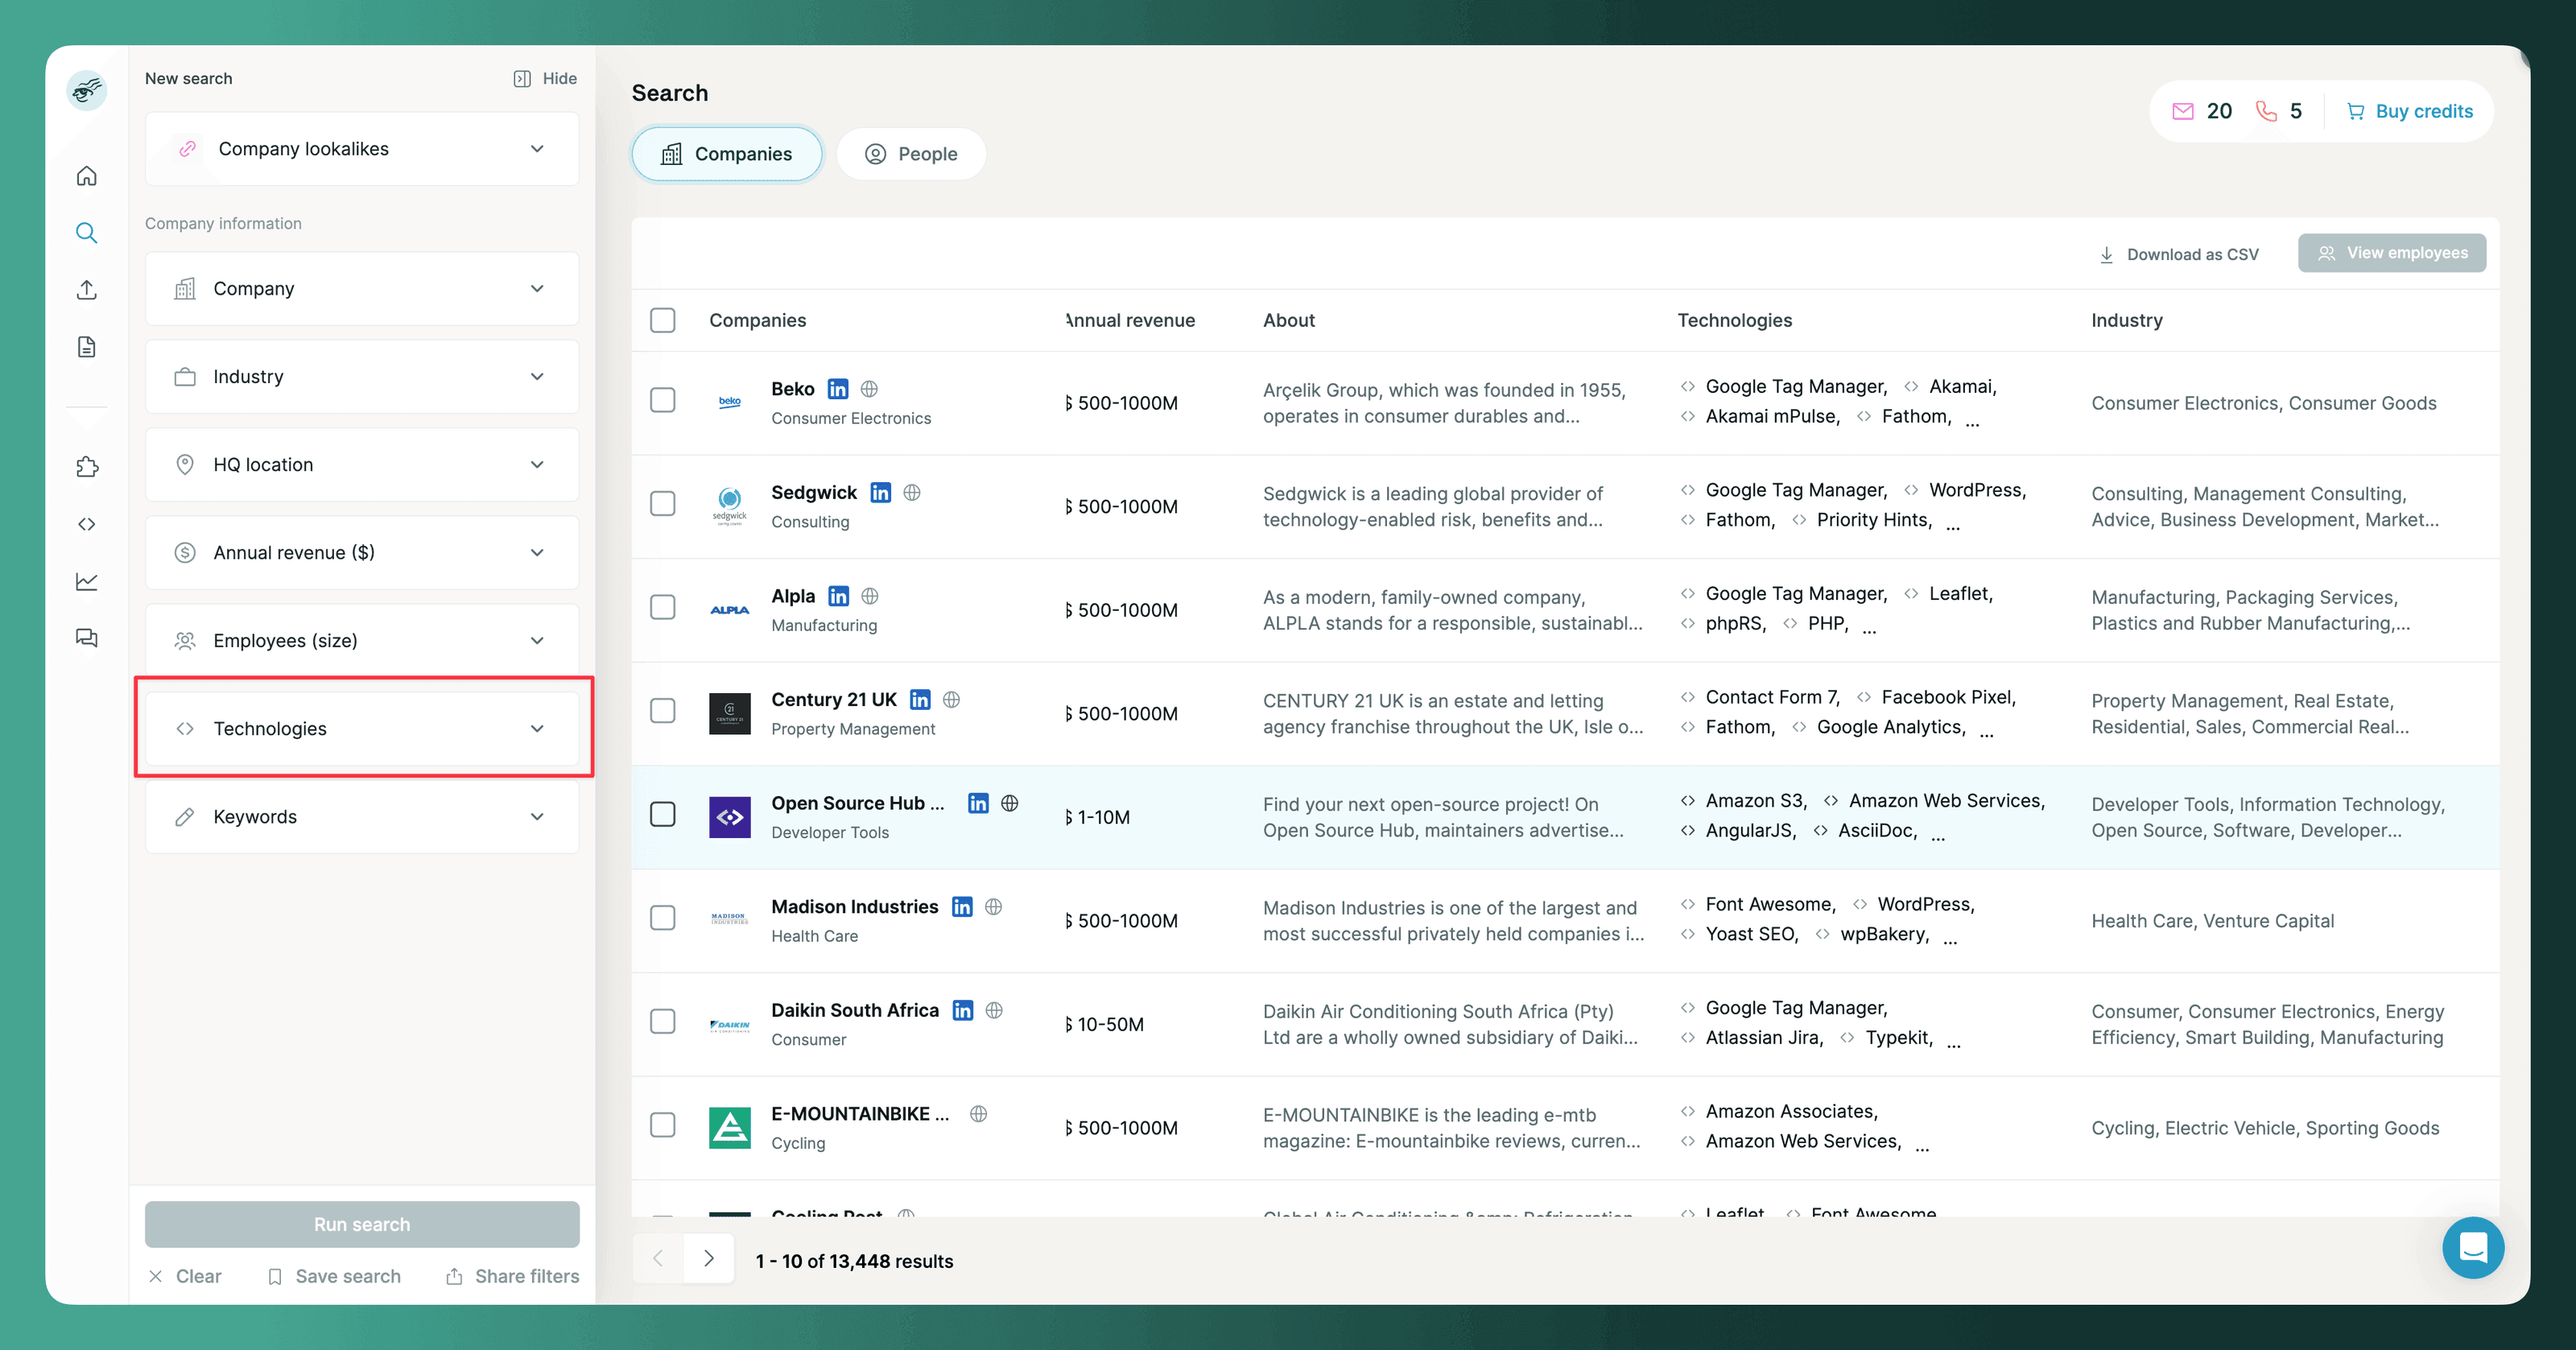The image size is (2576, 1350).
Task: Open the Company lookalikes dropdown
Action: pos(362,149)
